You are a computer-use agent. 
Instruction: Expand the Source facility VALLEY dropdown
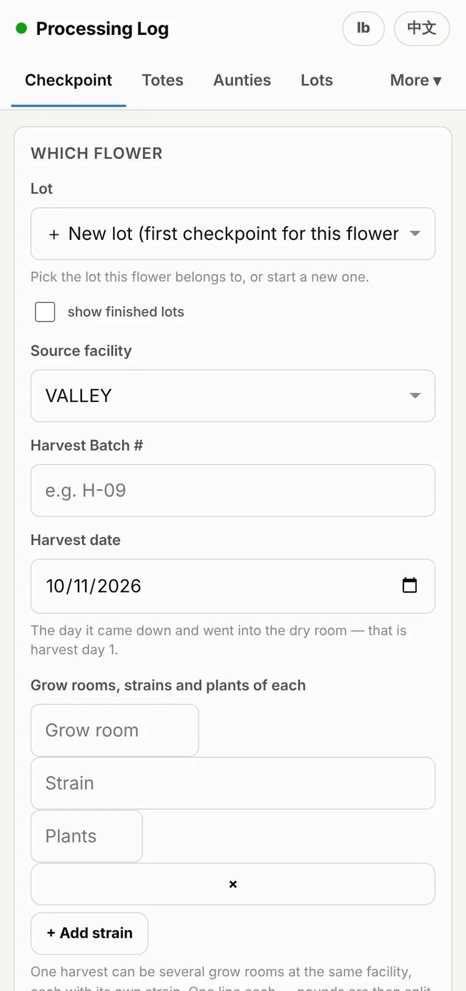pos(233,396)
